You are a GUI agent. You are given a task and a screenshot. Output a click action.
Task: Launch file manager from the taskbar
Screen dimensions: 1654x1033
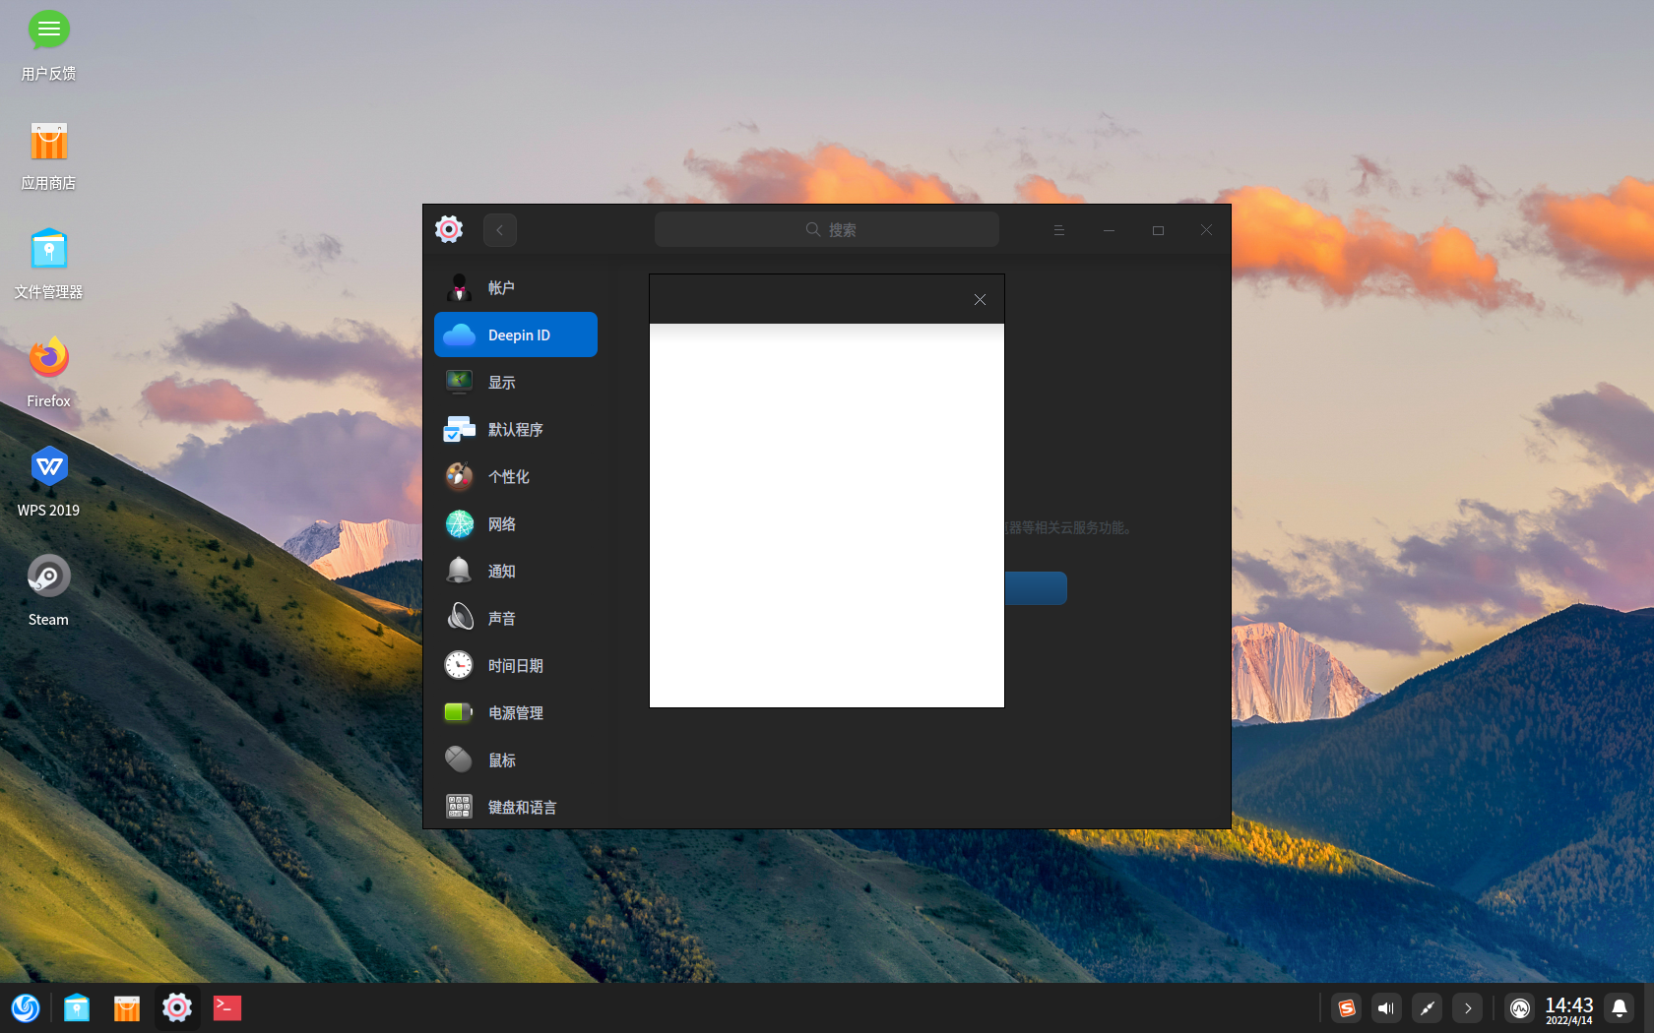[77, 1008]
